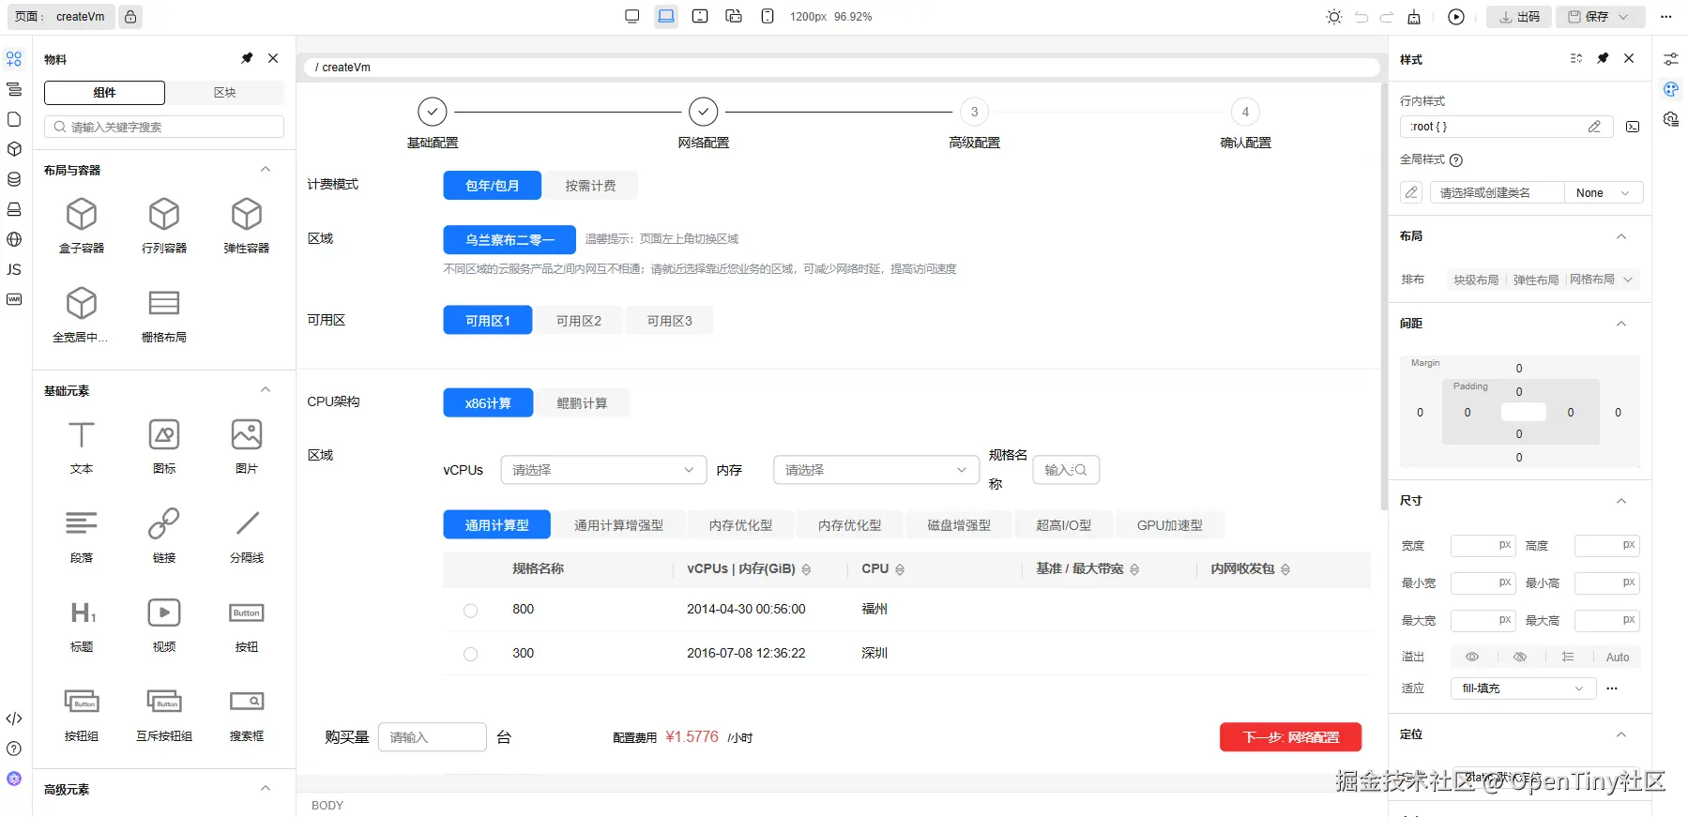Collapse the 基础元素 section
The height and width of the screenshot is (817, 1688).
coord(266,390)
